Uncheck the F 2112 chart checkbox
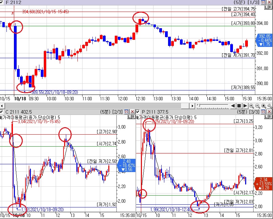The height and width of the screenshot is (219, 273). (x=1, y=2)
